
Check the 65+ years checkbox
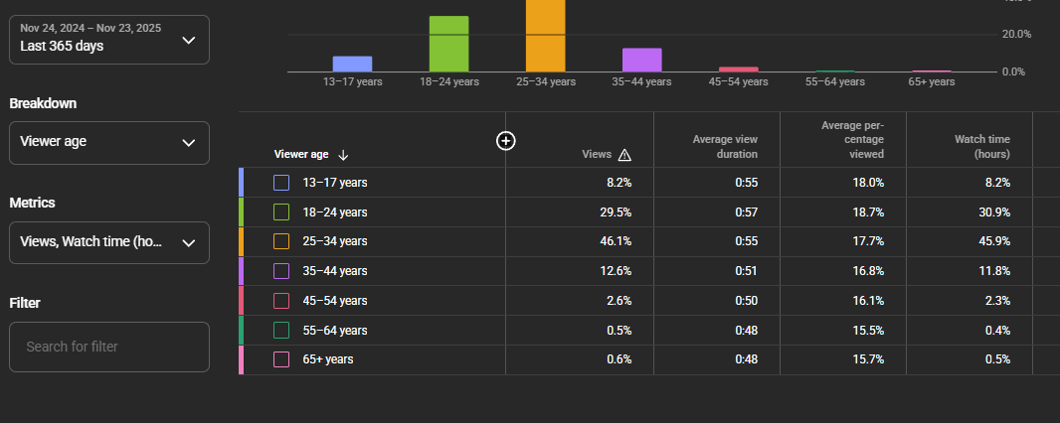tap(281, 359)
